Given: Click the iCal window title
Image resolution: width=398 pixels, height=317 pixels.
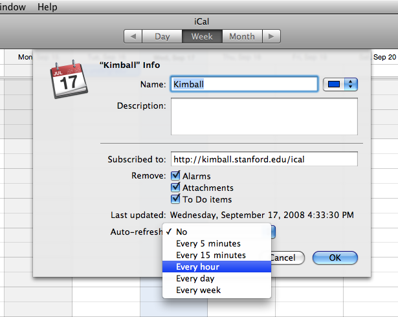Looking at the screenshot, I should click(x=201, y=21).
